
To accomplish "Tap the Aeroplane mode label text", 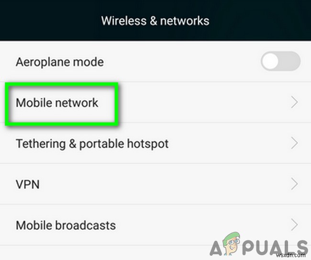I will 60,62.
